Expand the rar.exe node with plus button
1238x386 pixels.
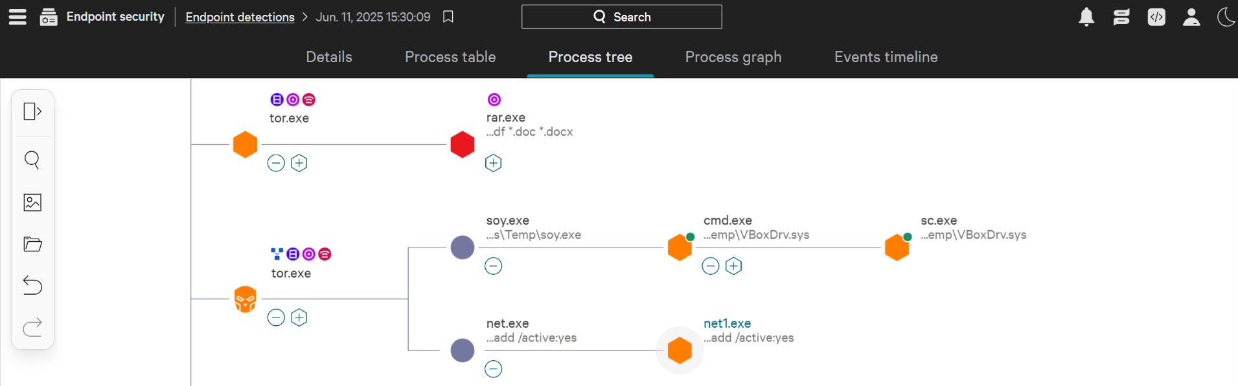click(x=493, y=163)
